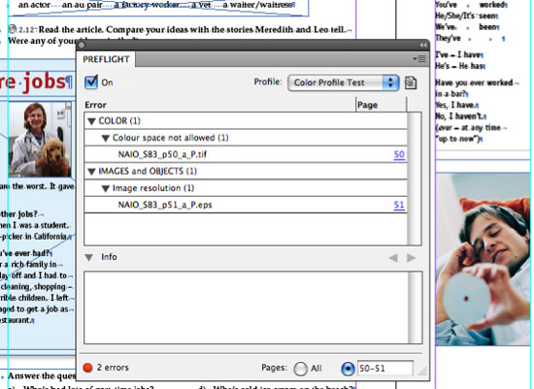Select the All pages radio button
This screenshot has height=389, width=534.
click(x=300, y=369)
